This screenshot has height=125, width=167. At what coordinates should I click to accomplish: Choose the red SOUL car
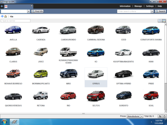[x=151, y=96]
